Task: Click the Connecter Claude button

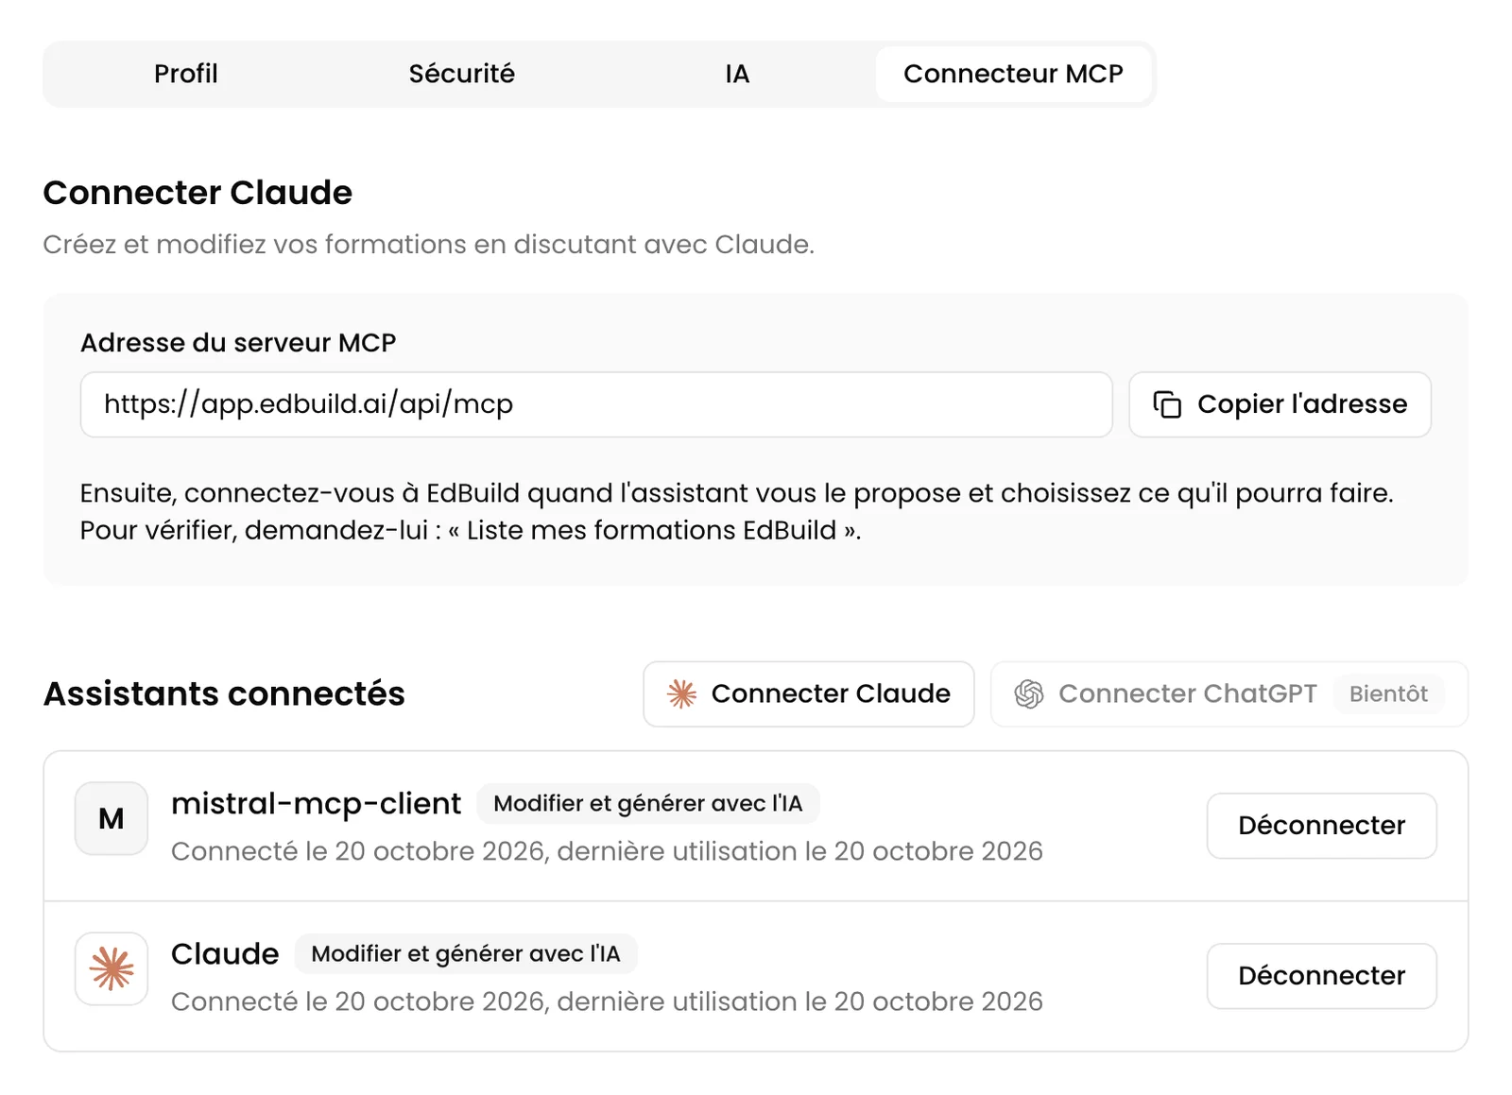Action: coord(809,694)
